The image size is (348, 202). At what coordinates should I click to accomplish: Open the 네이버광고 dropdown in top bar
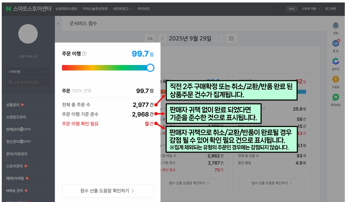point(122,8)
